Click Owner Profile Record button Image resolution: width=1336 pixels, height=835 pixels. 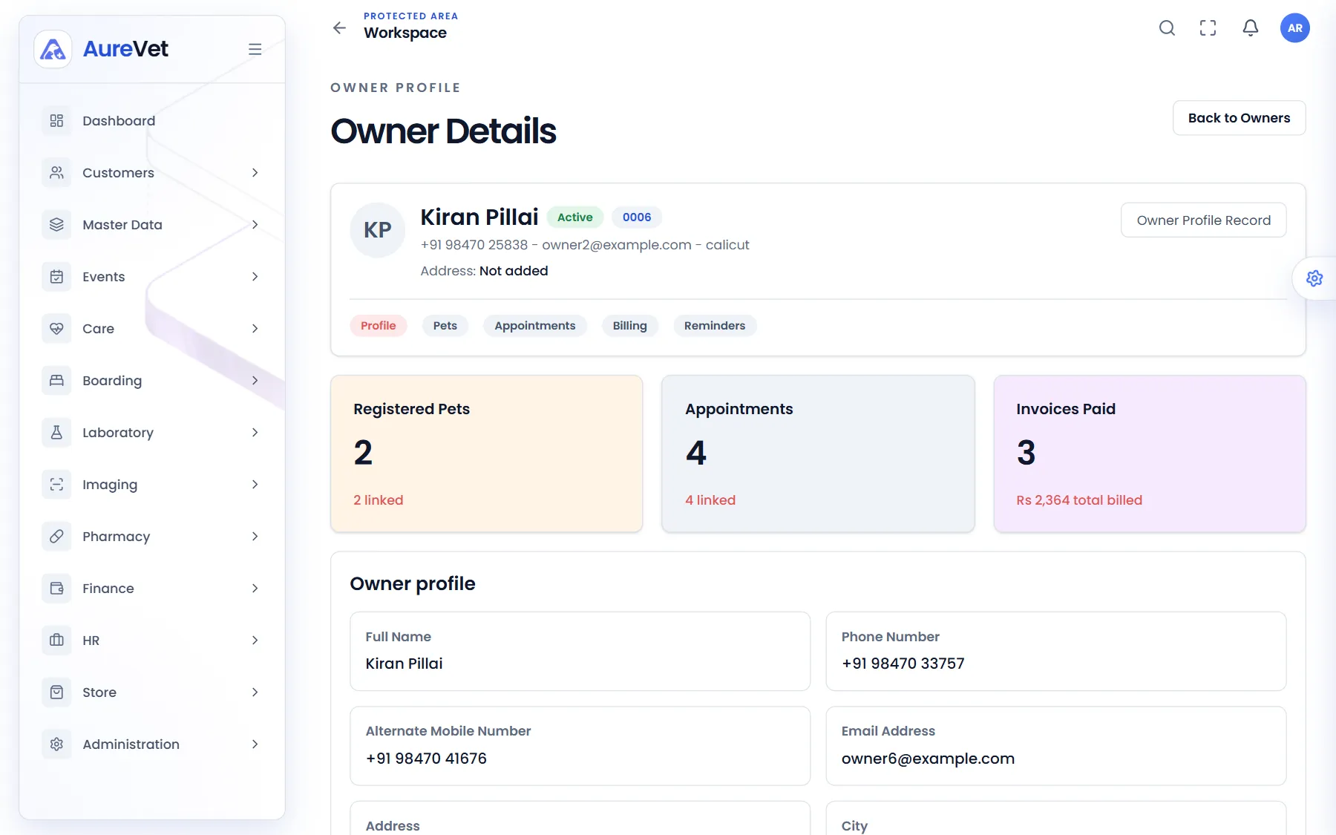coord(1204,220)
